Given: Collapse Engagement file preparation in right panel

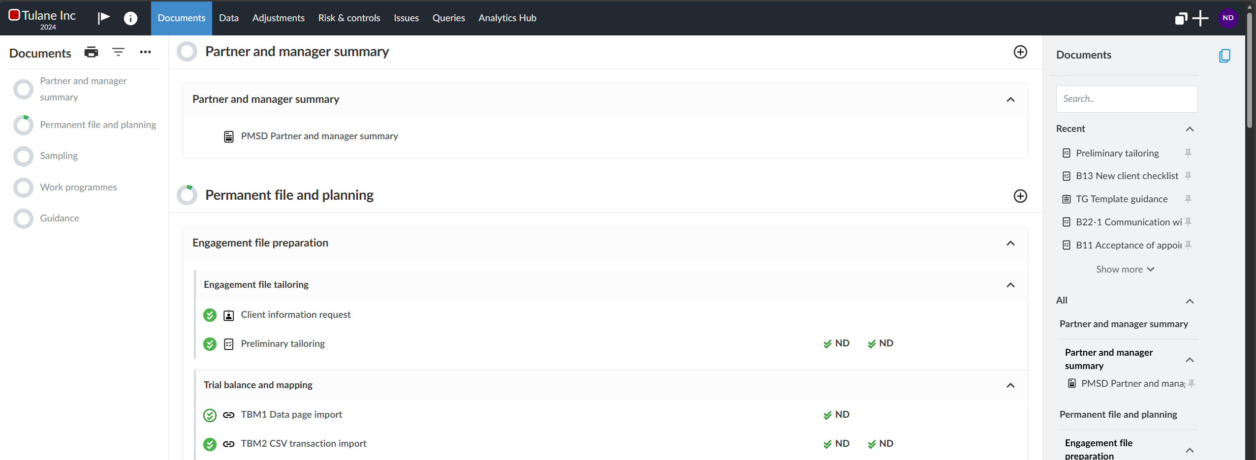Looking at the screenshot, I should tap(1190, 450).
